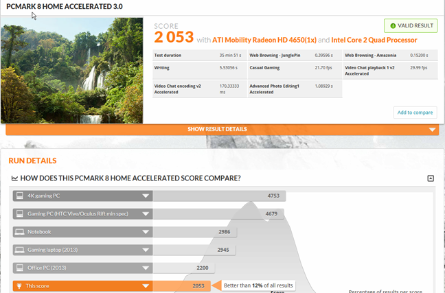
Task: Click the Video Chat playback 1 v2 Accelerated label
Action: point(369,71)
